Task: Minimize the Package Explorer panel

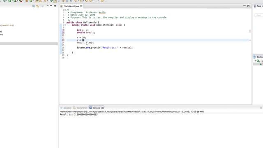Action: pyautogui.click(x=51, y=6)
